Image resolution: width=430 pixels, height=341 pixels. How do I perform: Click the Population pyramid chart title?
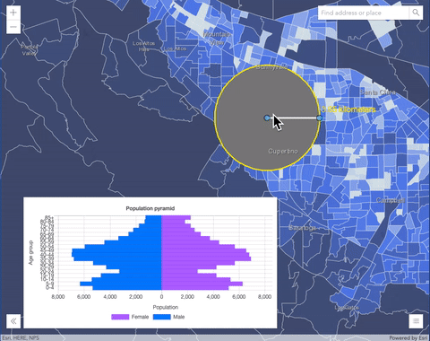click(x=150, y=208)
